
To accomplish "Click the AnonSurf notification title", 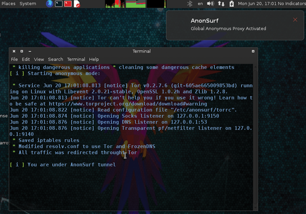I will click(205, 20).
